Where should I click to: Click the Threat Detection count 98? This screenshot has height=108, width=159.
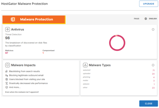tap(7, 38)
